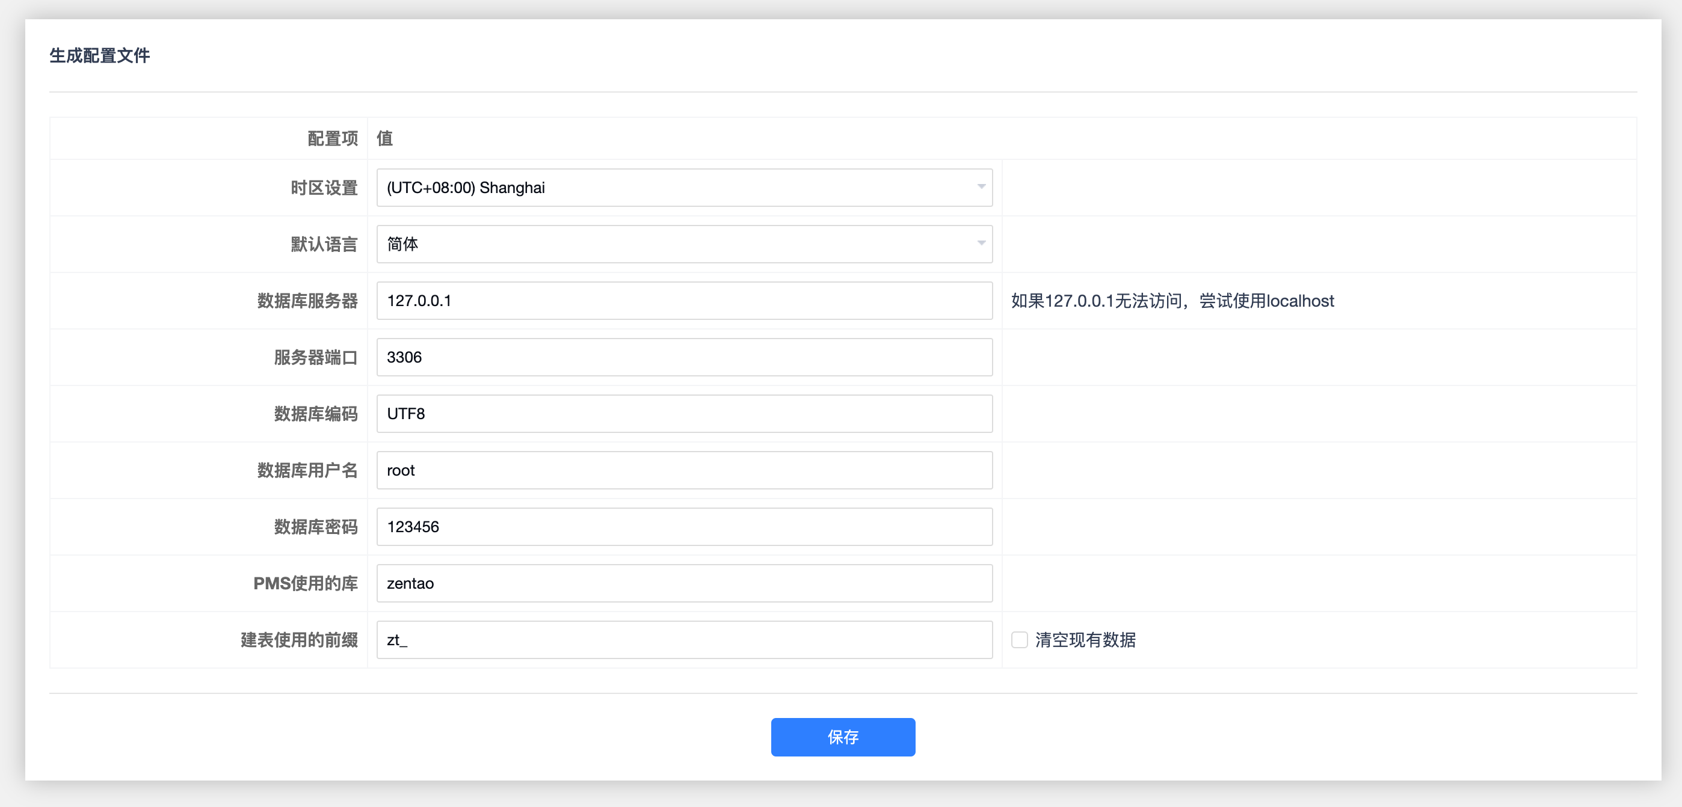Click the 清空现有数据 checkbox label text

1085,640
